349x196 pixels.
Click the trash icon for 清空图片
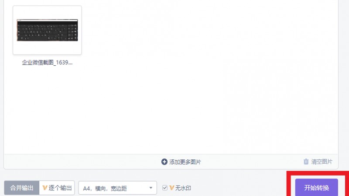[306, 162]
